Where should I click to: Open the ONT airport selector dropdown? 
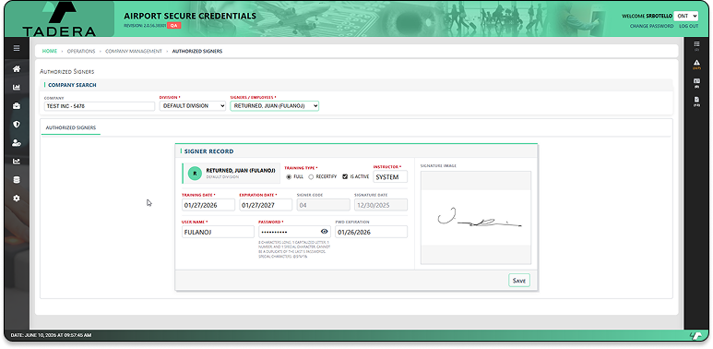[685, 16]
